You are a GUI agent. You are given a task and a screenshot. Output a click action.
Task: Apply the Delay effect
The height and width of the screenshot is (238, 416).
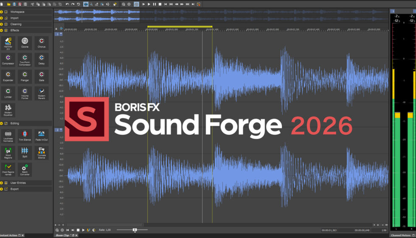(42, 60)
